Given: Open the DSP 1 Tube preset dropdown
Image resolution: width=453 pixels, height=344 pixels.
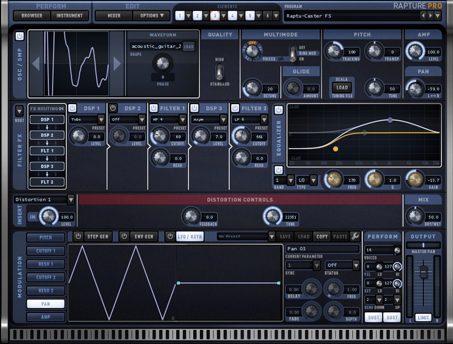Looking at the screenshot, I should pos(101,119).
